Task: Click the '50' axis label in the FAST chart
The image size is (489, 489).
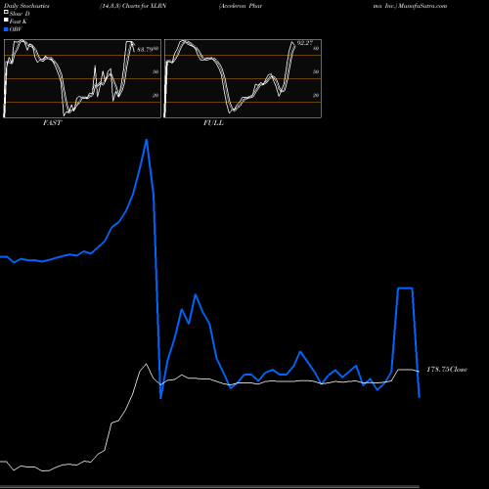Action: click(x=156, y=72)
